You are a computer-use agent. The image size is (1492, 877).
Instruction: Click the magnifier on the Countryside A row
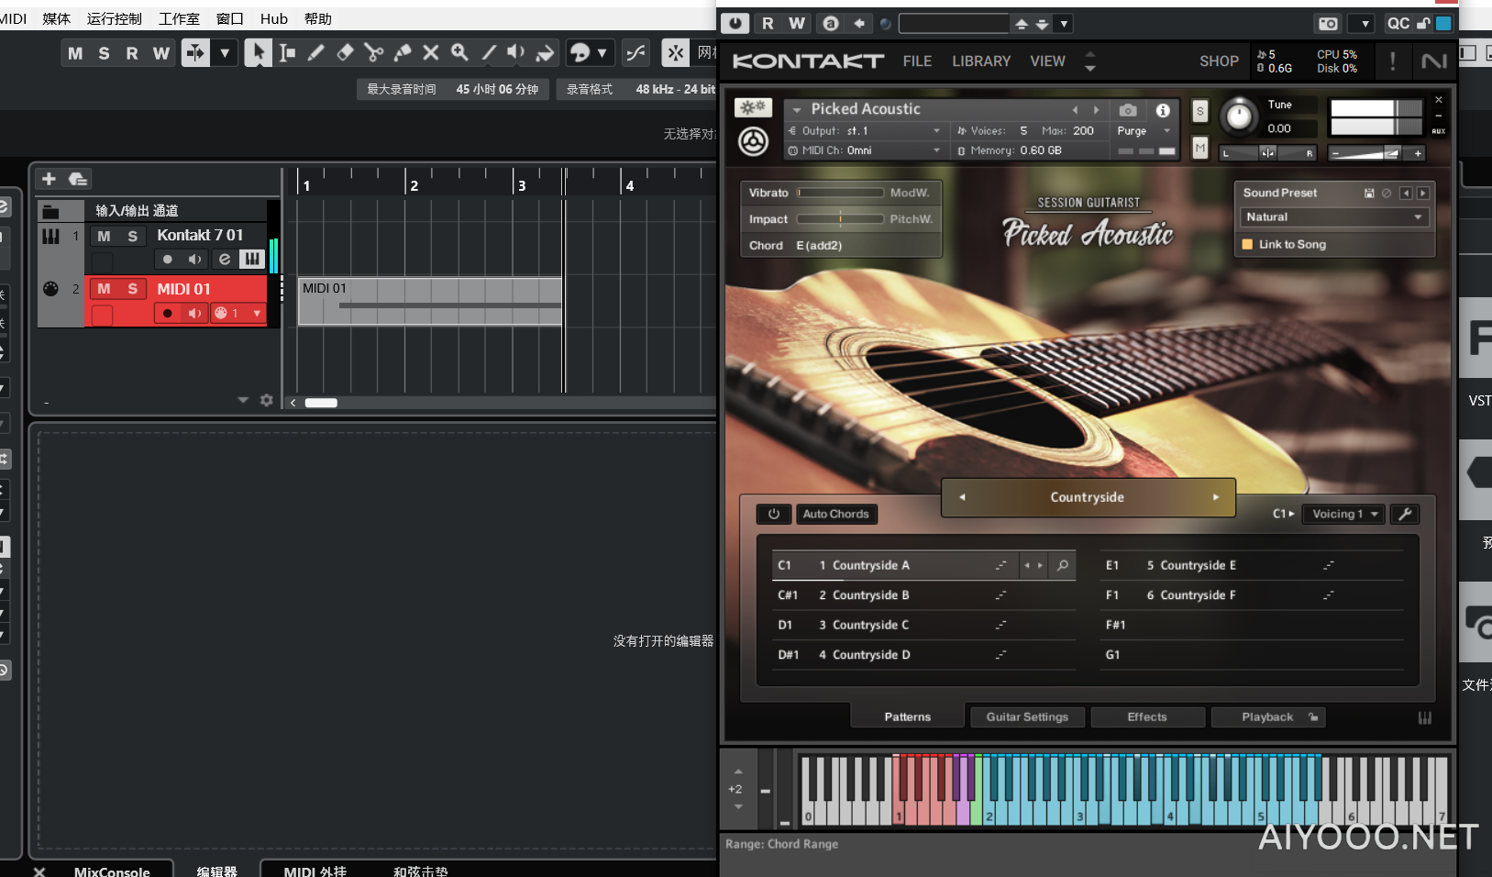[1062, 565]
